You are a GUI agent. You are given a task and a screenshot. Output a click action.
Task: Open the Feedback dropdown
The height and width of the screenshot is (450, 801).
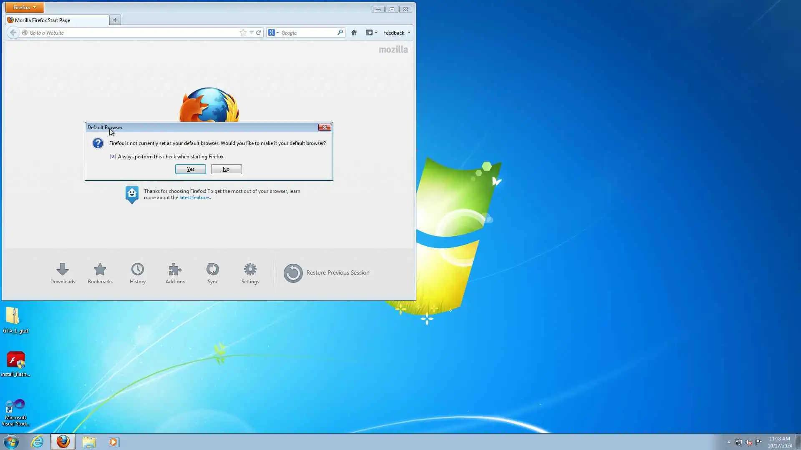(x=396, y=32)
